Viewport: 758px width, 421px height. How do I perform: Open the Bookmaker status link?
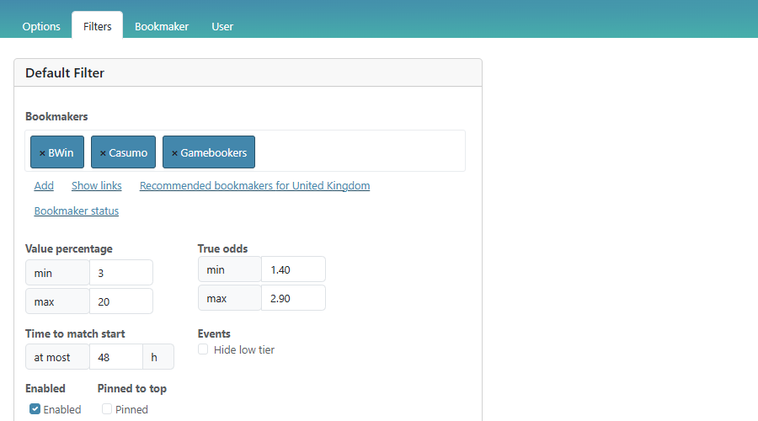pos(77,210)
